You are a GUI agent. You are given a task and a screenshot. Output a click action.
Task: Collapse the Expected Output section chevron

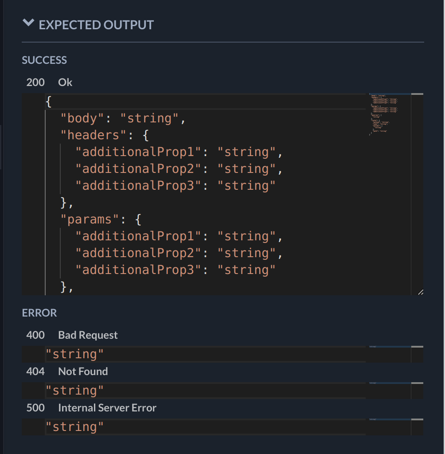click(x=28, y=23)
